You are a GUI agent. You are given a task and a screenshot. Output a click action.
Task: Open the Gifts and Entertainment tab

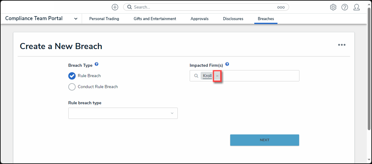coord(155,19)
